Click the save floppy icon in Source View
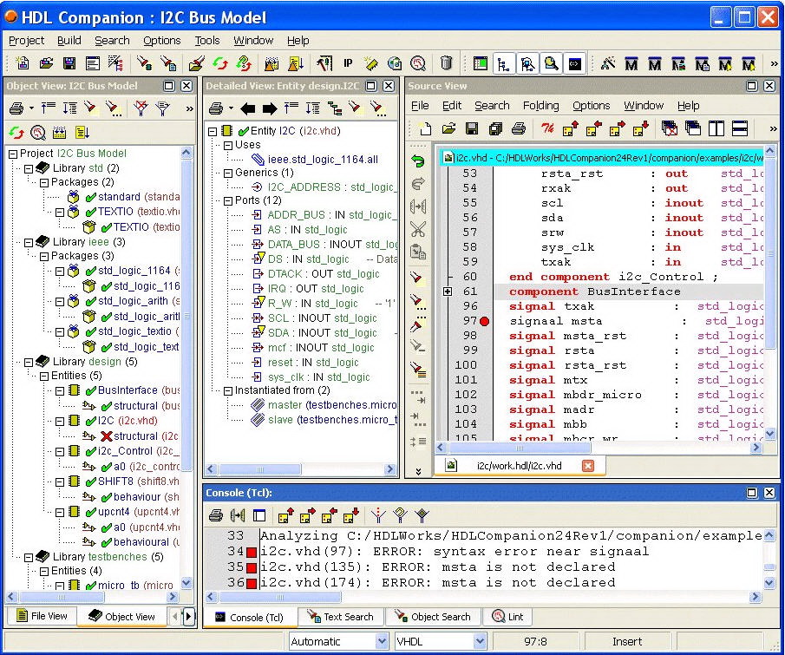This screenshot has height=655, width=785. [x=472, y=128]
